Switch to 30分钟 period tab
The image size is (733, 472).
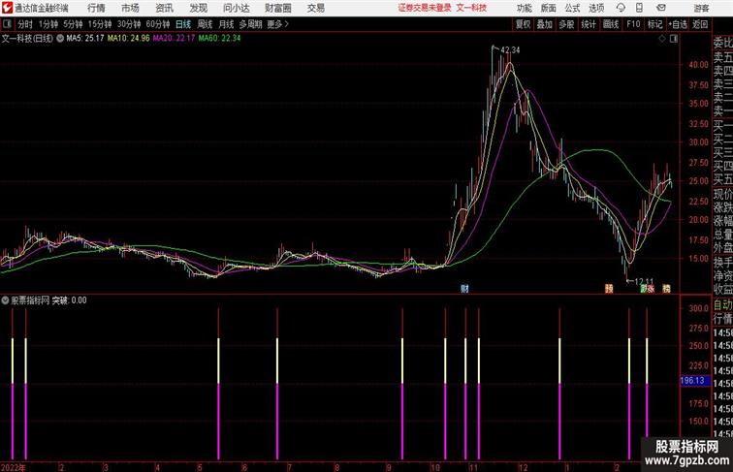(x=129, y=24)
